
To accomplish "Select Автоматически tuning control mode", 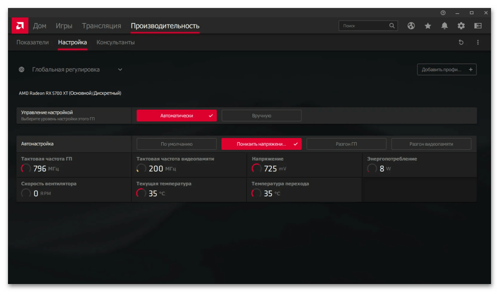I will point(177,116).
